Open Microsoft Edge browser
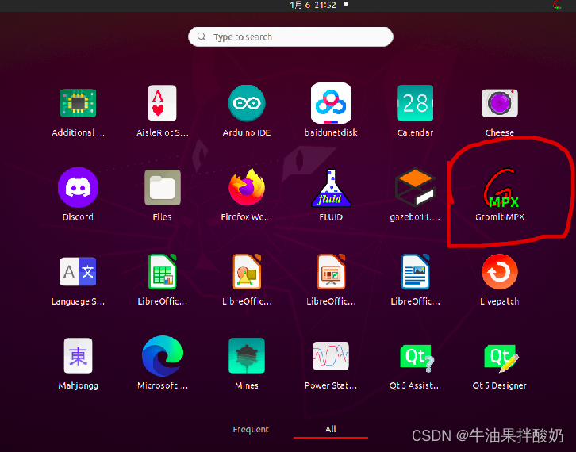Viewport: 576px width, 452px height. click(162, 356)
